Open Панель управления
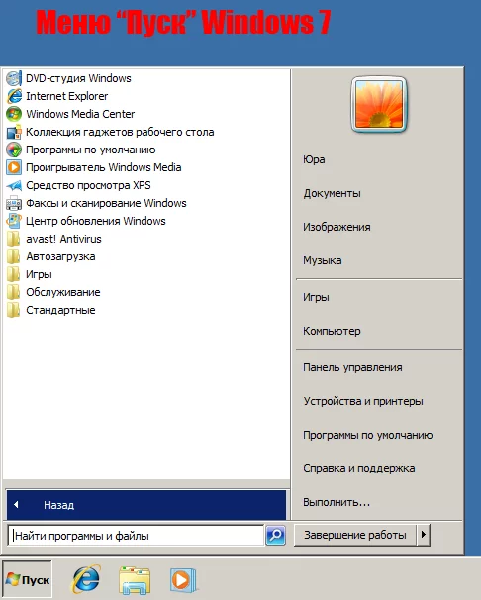The height and width of the screenshot is (600, 481). point(352,367)
